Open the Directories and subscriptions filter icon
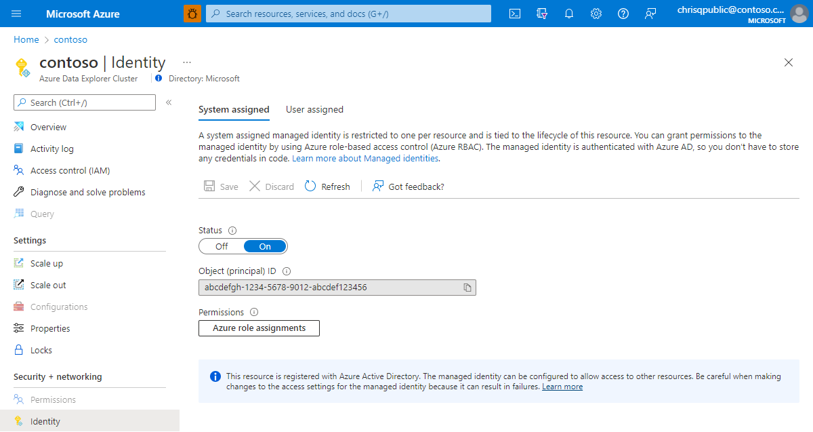The height and width of the screenshot is (432, 813). click(x=541, y=14)
